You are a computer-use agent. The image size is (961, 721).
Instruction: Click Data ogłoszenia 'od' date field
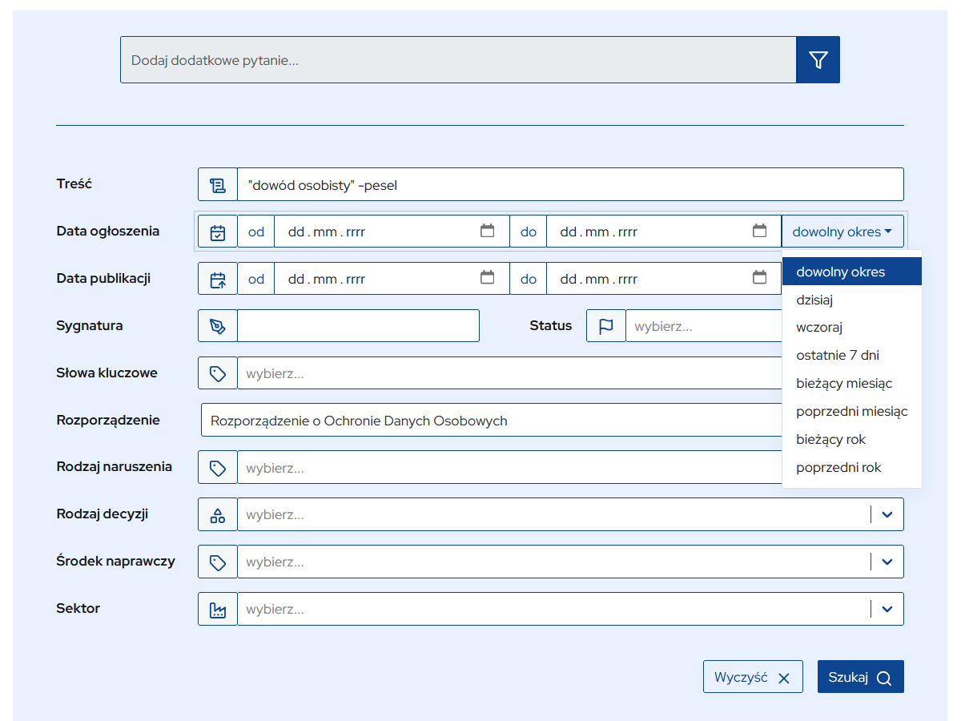[392, 232]
